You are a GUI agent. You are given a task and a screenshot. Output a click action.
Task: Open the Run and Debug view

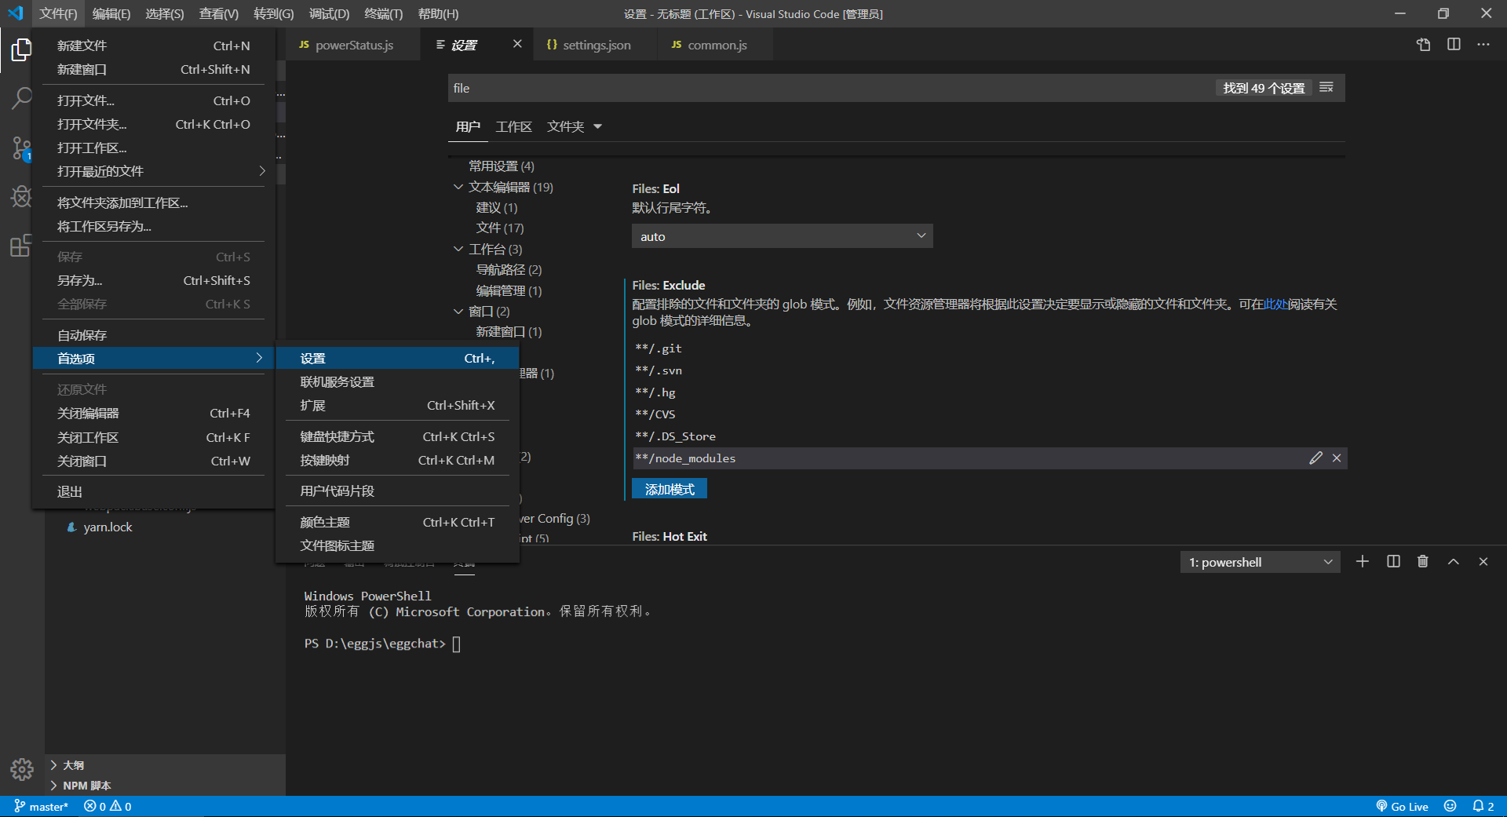21,197
